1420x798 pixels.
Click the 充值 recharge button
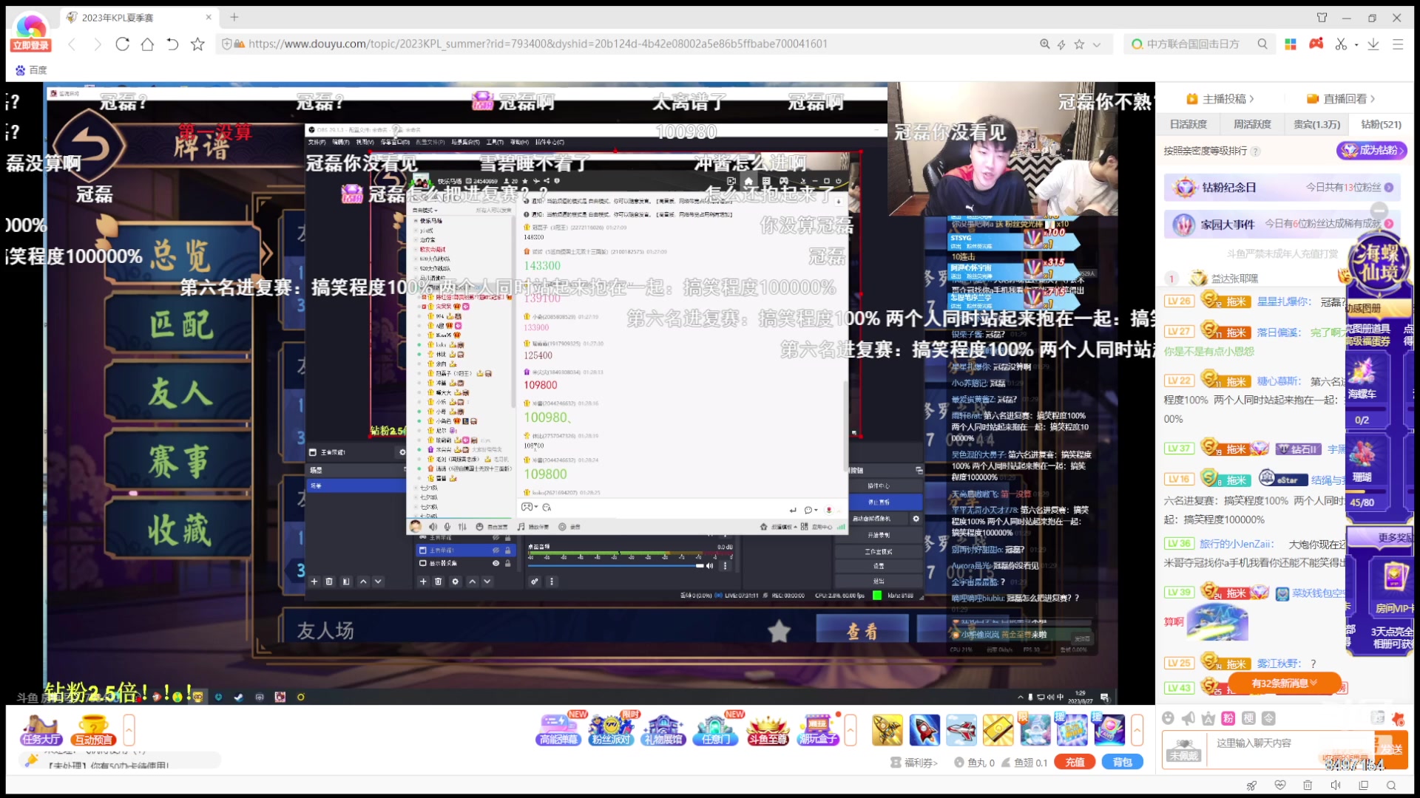coord(1075,762)
